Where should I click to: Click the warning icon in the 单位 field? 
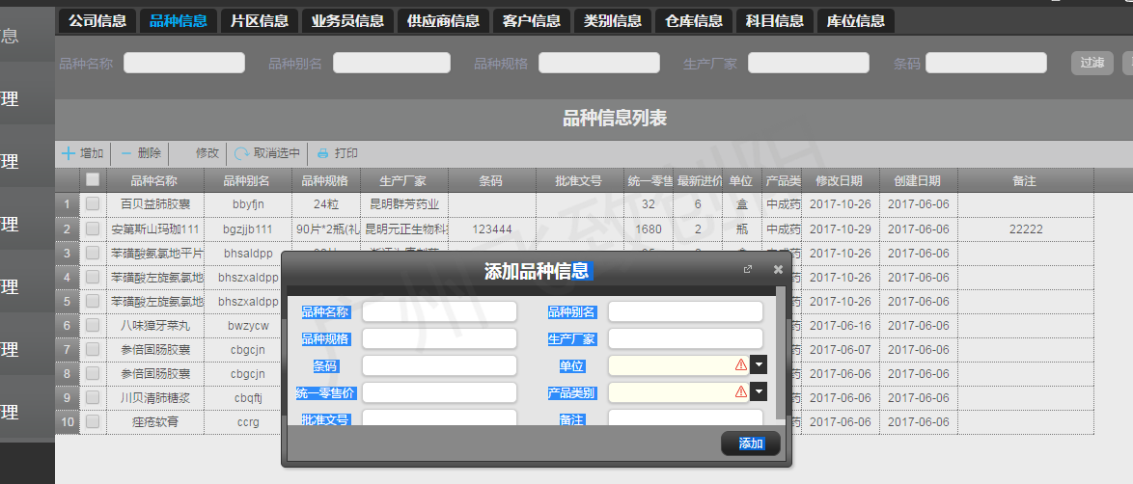coord(740,364)
